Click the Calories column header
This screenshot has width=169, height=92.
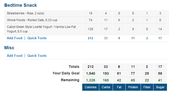[x=91, y=87]
